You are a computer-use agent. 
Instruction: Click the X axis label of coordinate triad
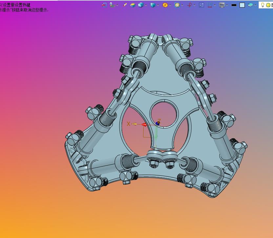click(x=128, y=124)
